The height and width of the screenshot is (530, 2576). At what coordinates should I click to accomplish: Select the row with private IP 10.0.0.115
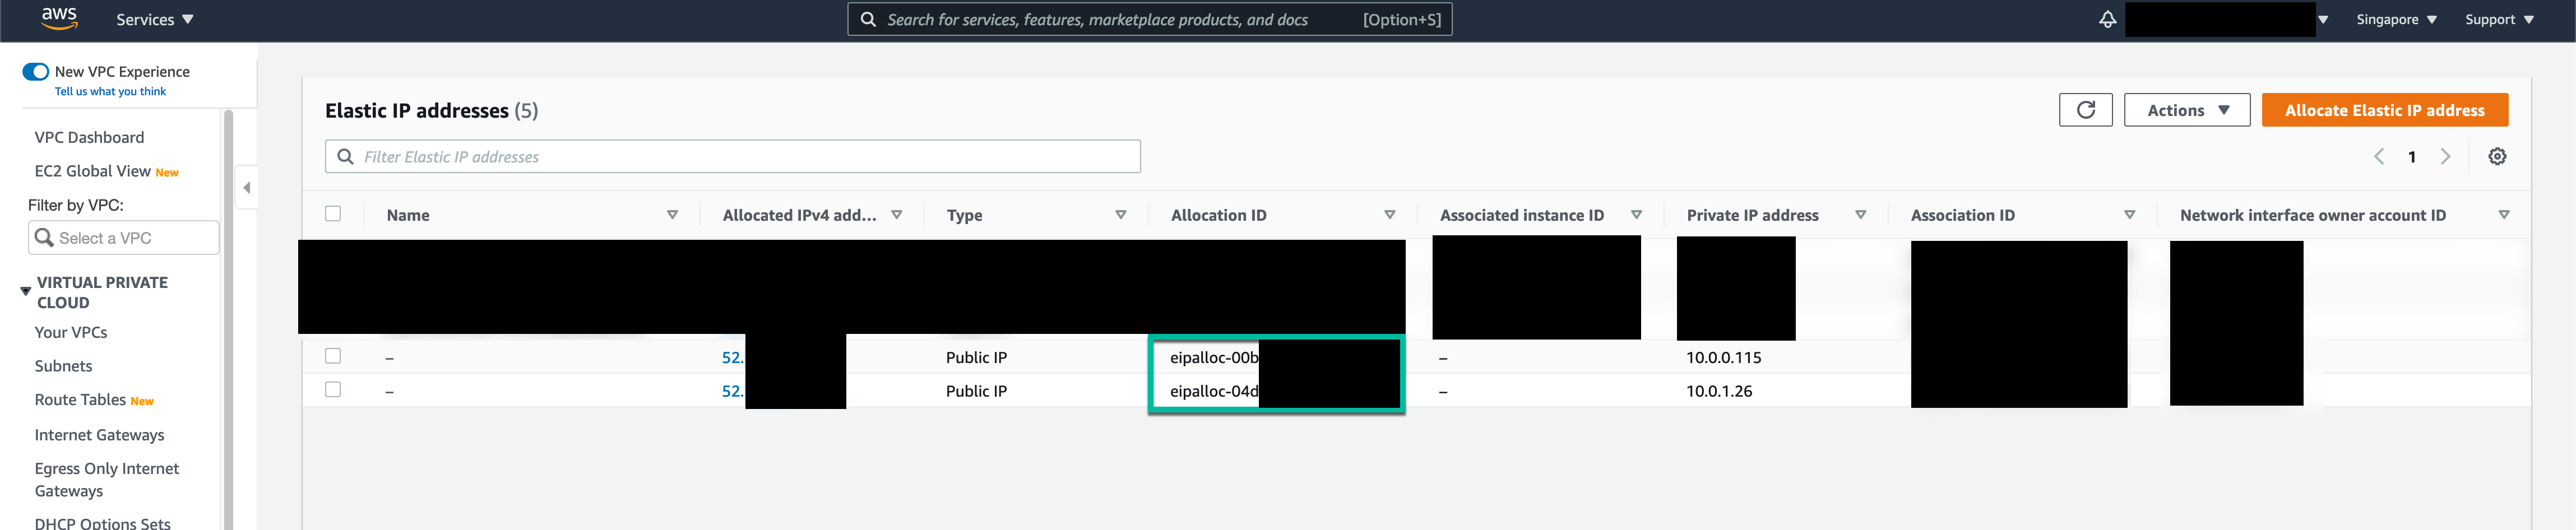pyautogui.click(x=333, y=356)
